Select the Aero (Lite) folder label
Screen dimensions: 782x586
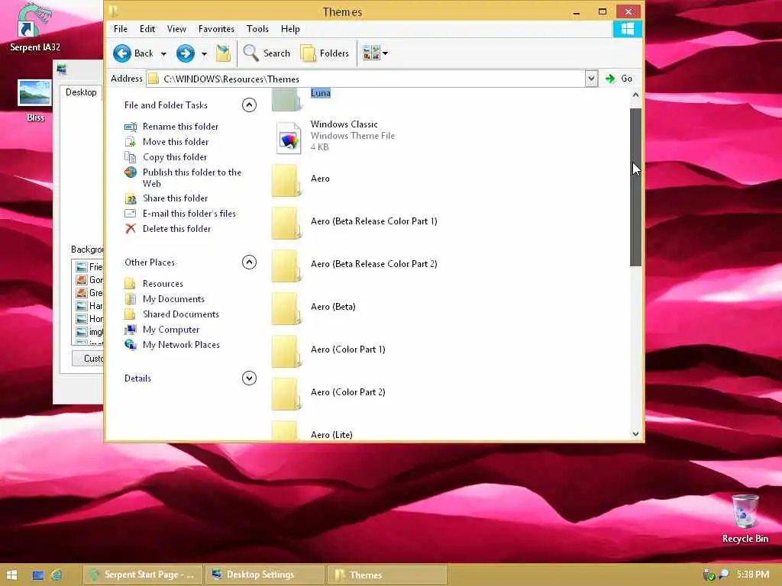331,434
